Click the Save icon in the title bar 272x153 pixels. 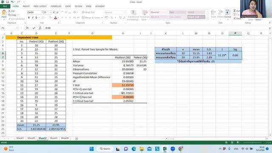point(8,2)
